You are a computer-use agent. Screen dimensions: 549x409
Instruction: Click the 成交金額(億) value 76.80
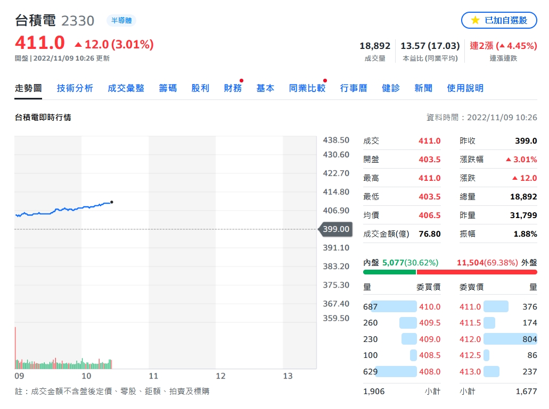pyautogui.click(x=430, y=234)
